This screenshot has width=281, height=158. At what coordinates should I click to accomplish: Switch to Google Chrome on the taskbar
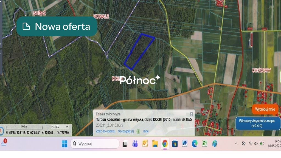165,144
